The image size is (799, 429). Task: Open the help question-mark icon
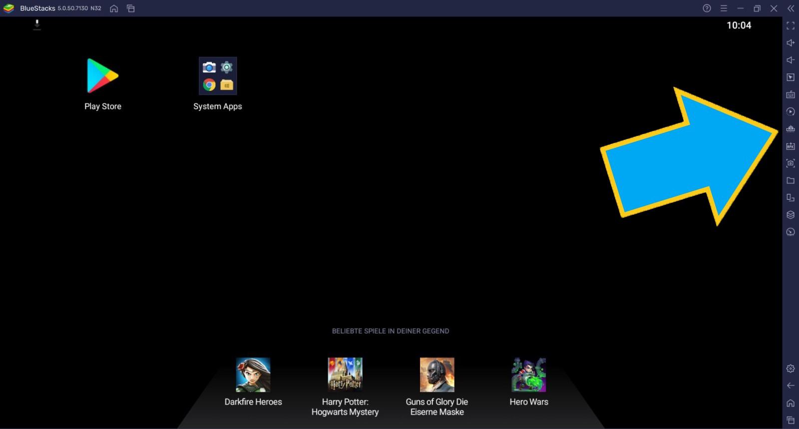pyautogui.click(x=707, y=8)
